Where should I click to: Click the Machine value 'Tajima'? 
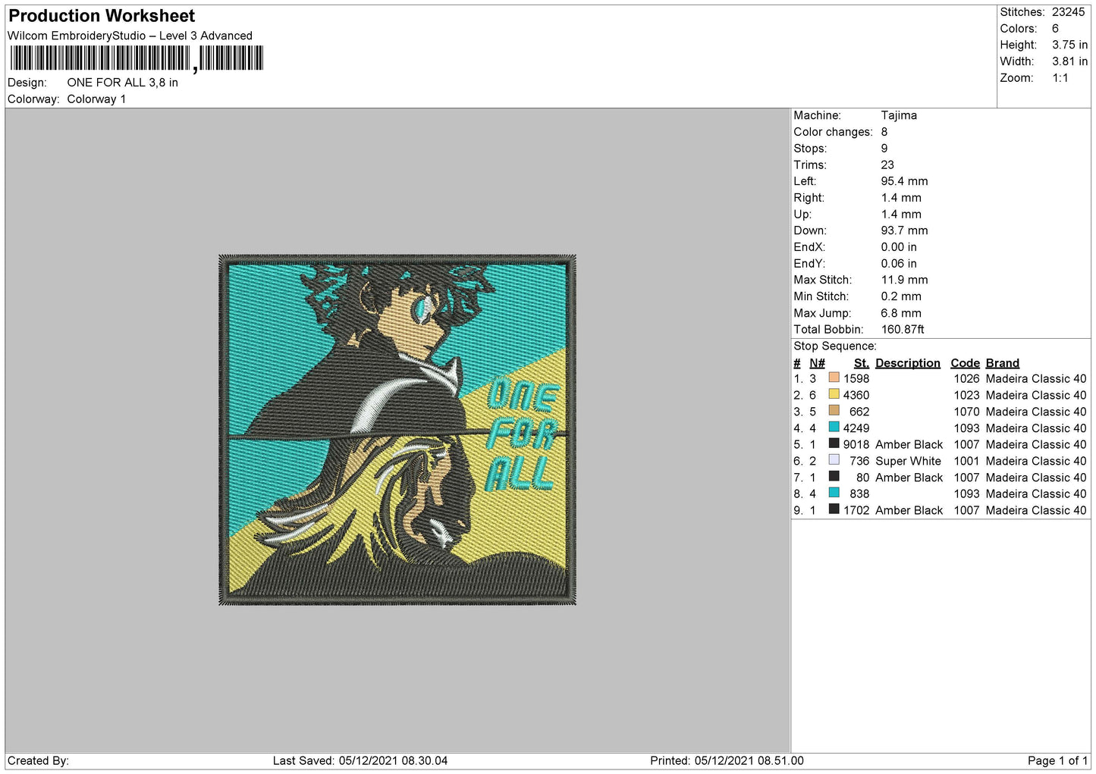[899, 115]
